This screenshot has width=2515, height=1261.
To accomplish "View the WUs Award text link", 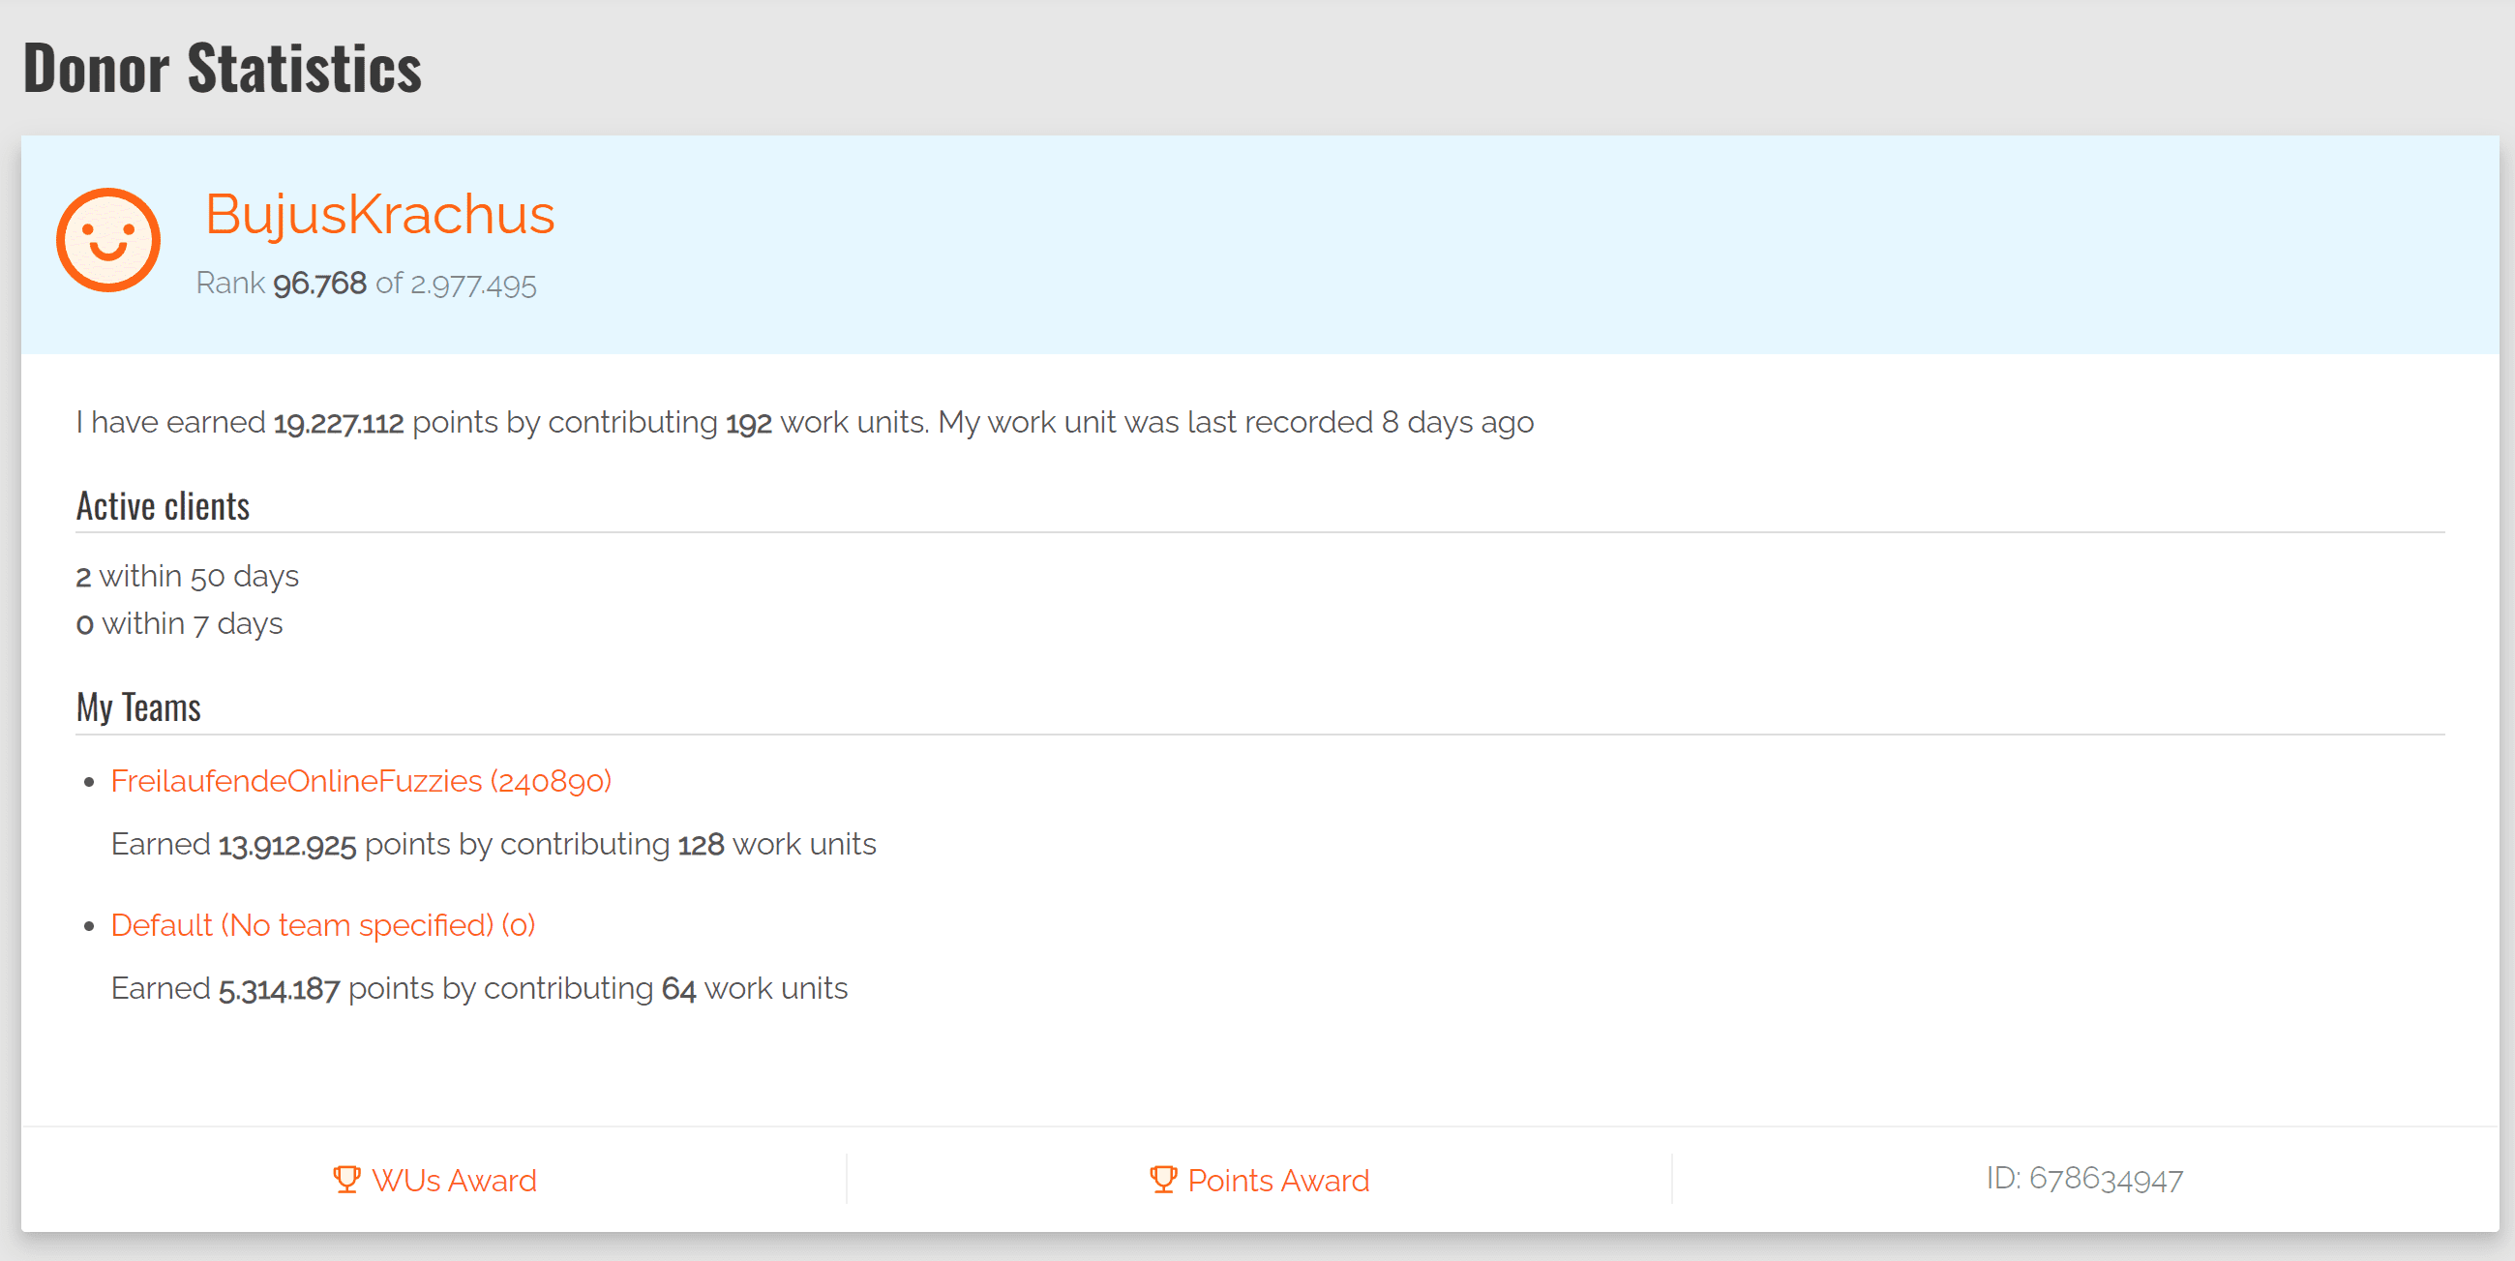I will (454, 1180).
